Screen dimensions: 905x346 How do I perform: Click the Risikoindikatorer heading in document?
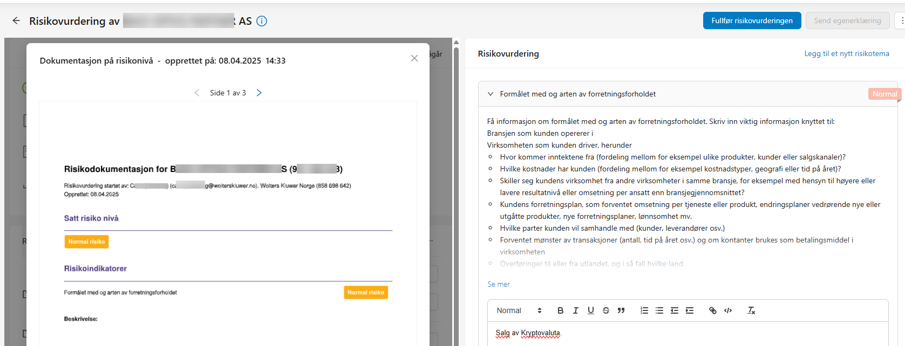(x=96, y=268)
